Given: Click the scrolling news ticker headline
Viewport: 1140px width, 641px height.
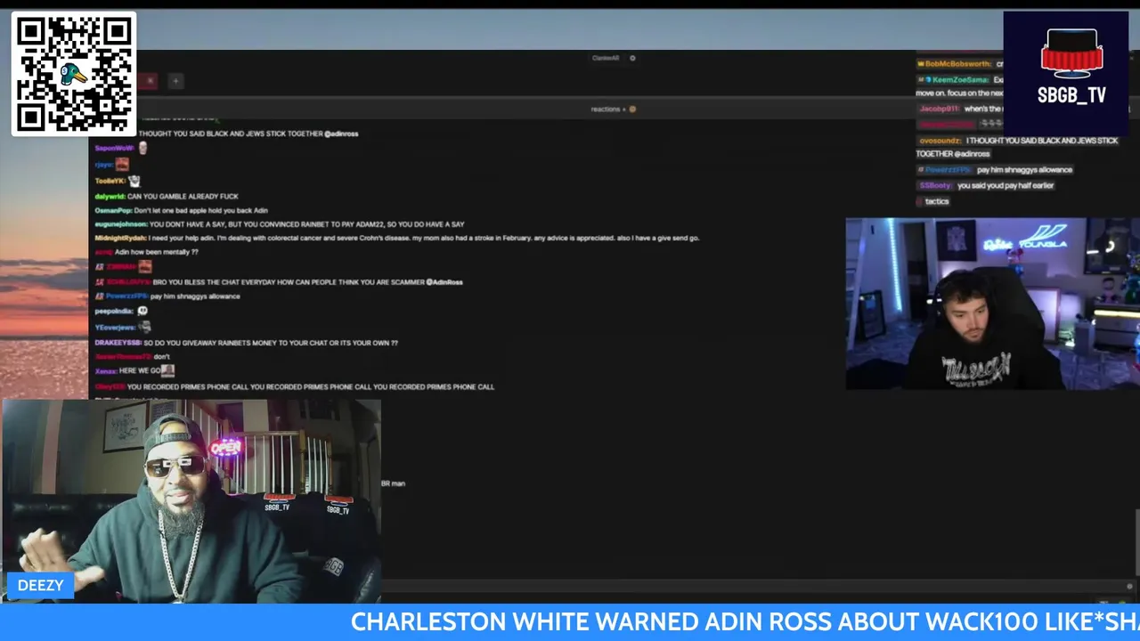Looking at the screenshot, I should [745, 621].
